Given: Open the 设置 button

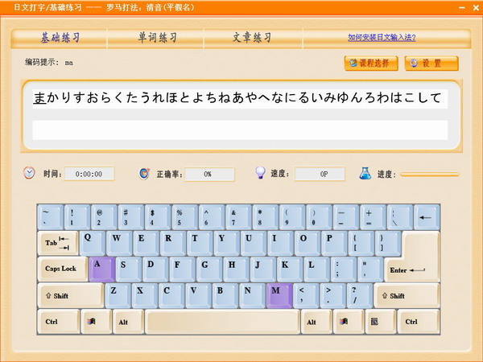Looking at the screenshot, I should pos(431,64).
